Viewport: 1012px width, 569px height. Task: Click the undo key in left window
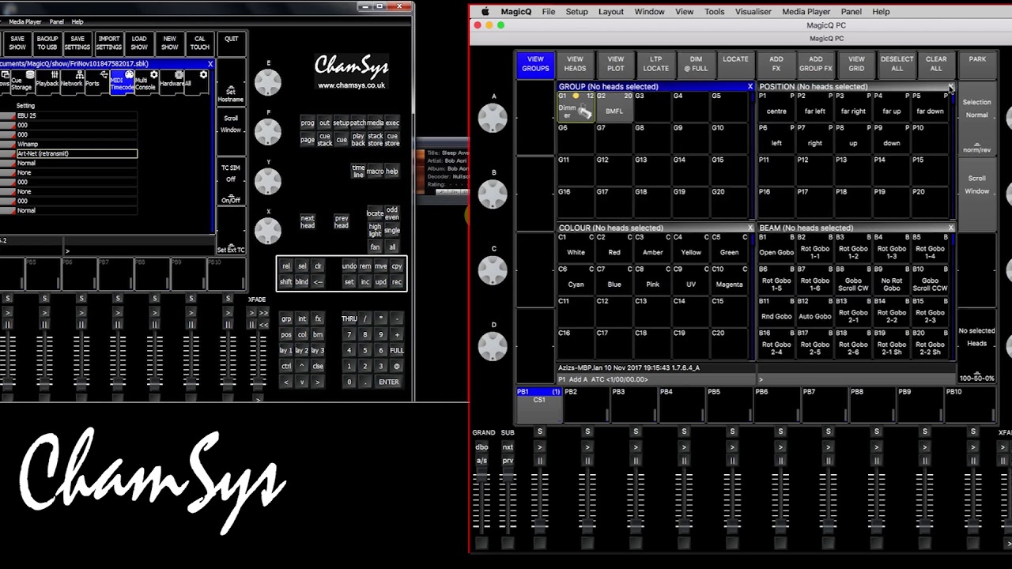tap(349, 266)
